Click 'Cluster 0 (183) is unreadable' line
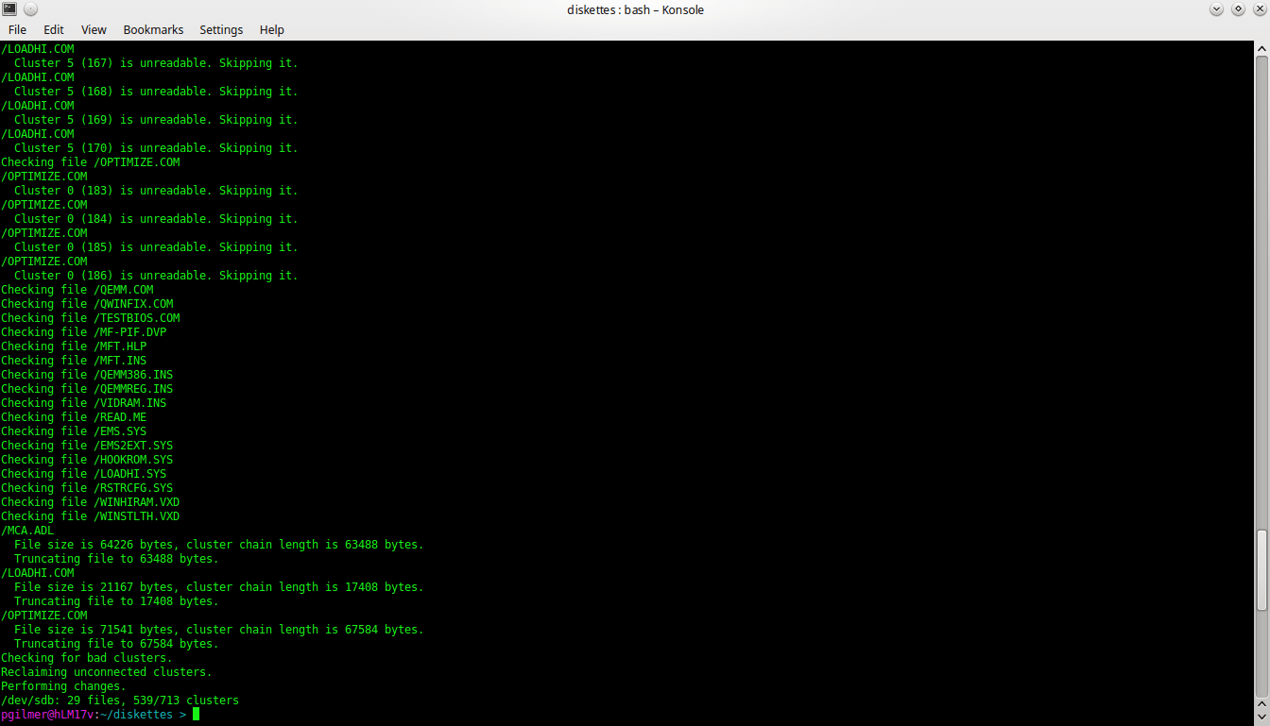 (156, 191)
